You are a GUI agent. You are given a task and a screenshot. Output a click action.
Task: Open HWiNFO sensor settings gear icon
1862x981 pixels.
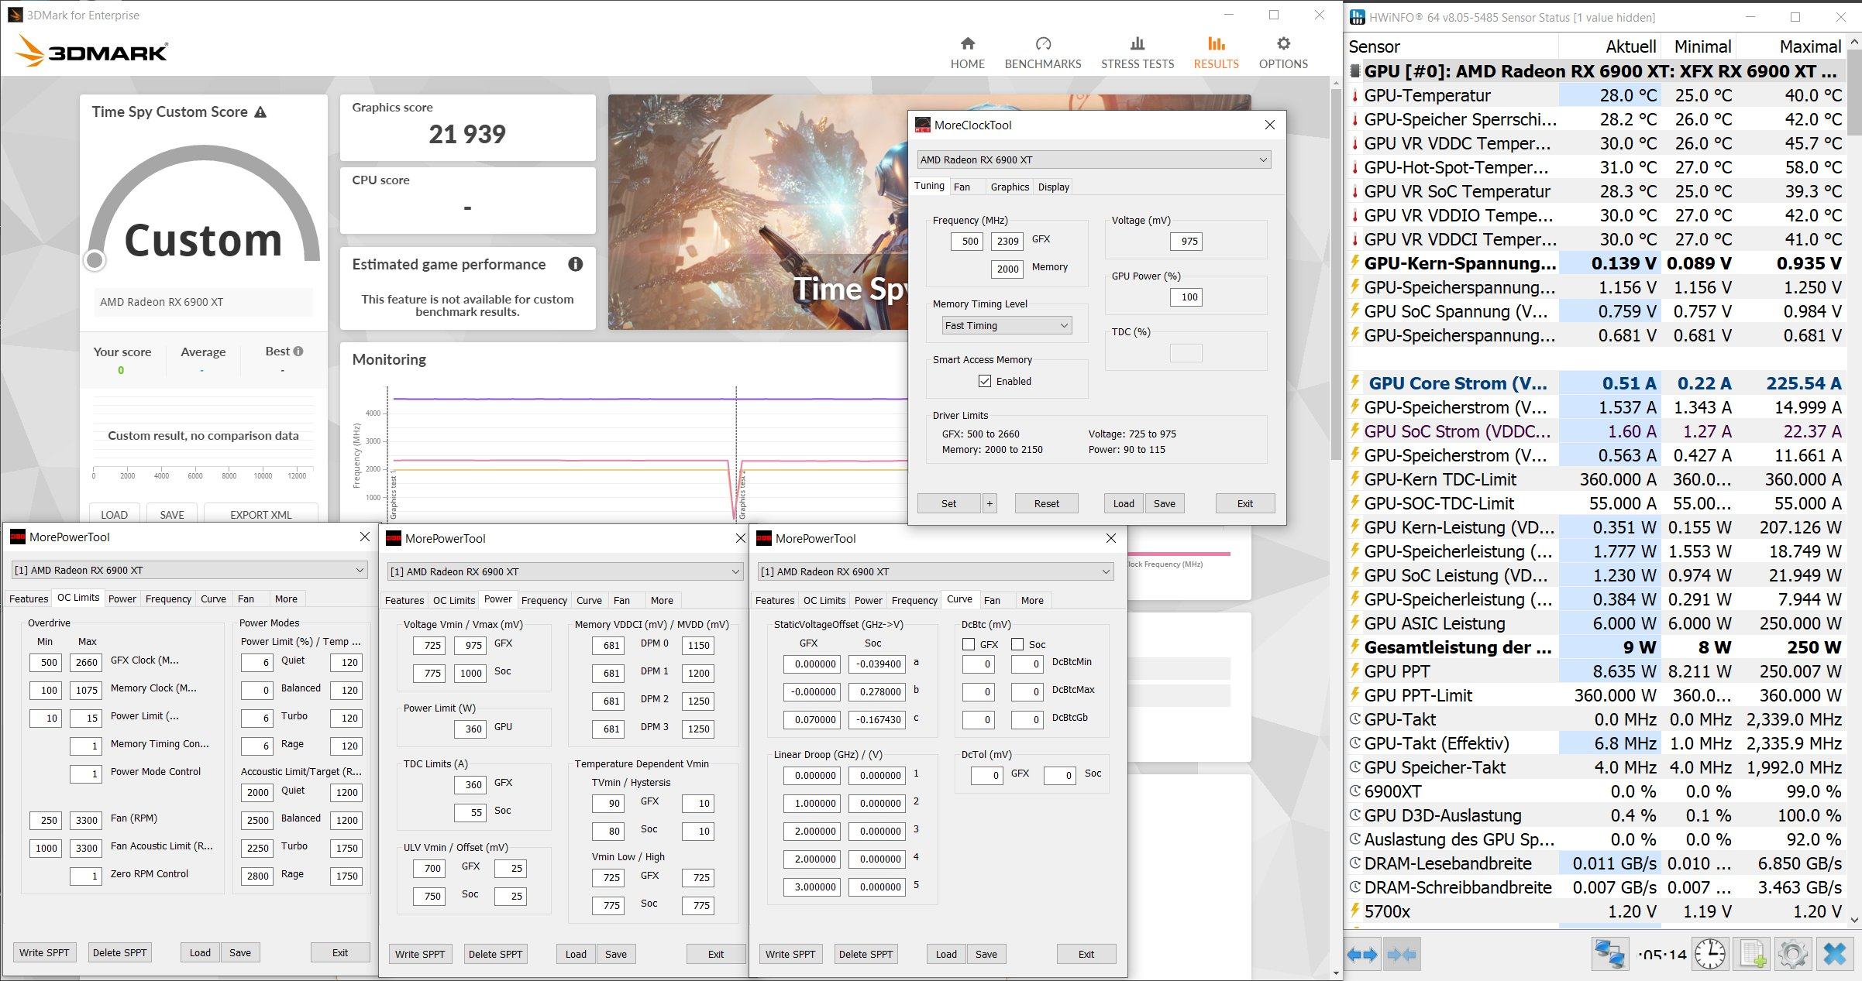pyautogui.click(x=1793, y=954)
